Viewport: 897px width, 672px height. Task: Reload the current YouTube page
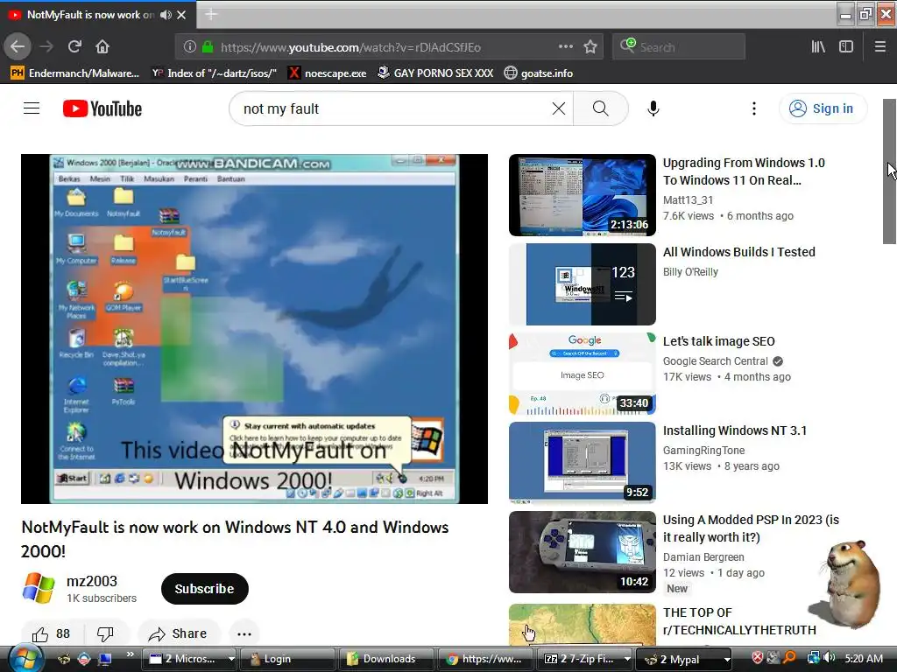pyautogui.click(x=74, y=47)
